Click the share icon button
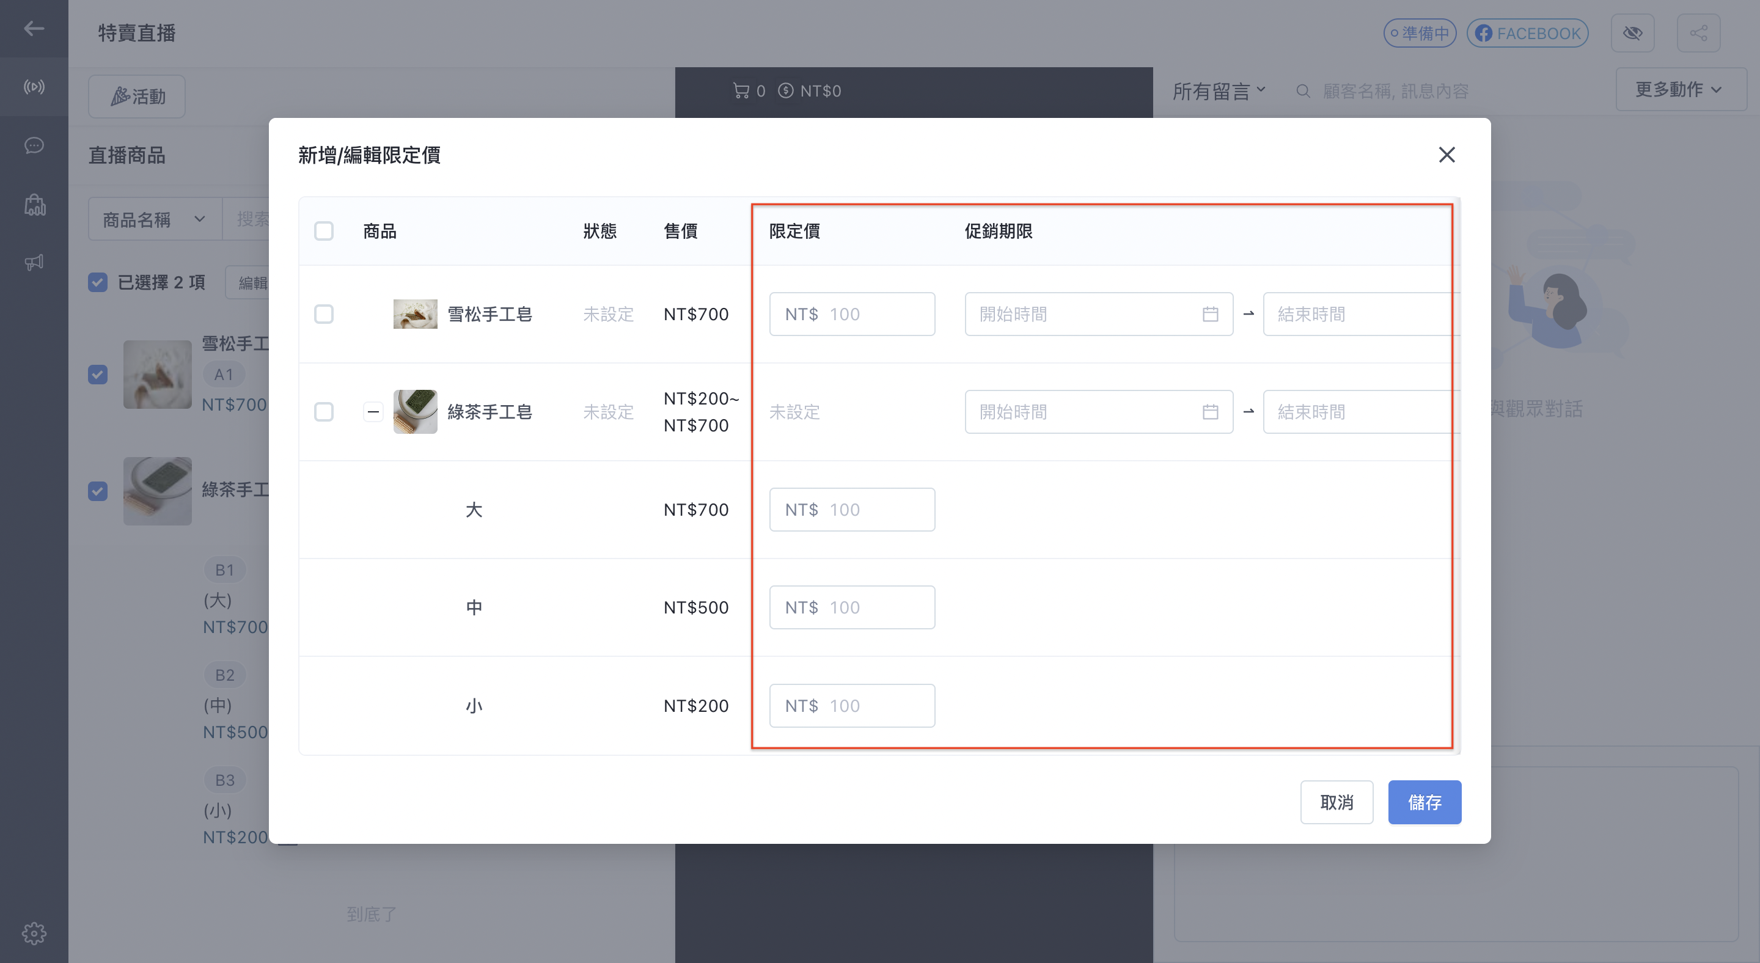Image resolution: width=1760 pixels, height=963 pixels. 1698,33
